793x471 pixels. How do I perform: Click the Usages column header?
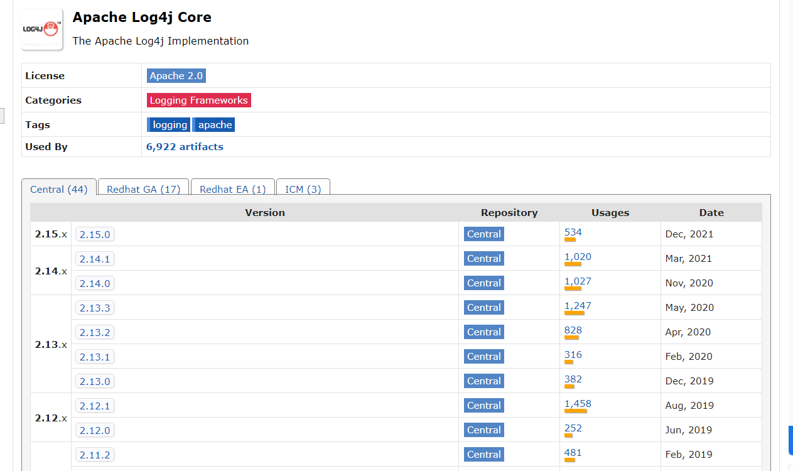click(x=610, y=213)
